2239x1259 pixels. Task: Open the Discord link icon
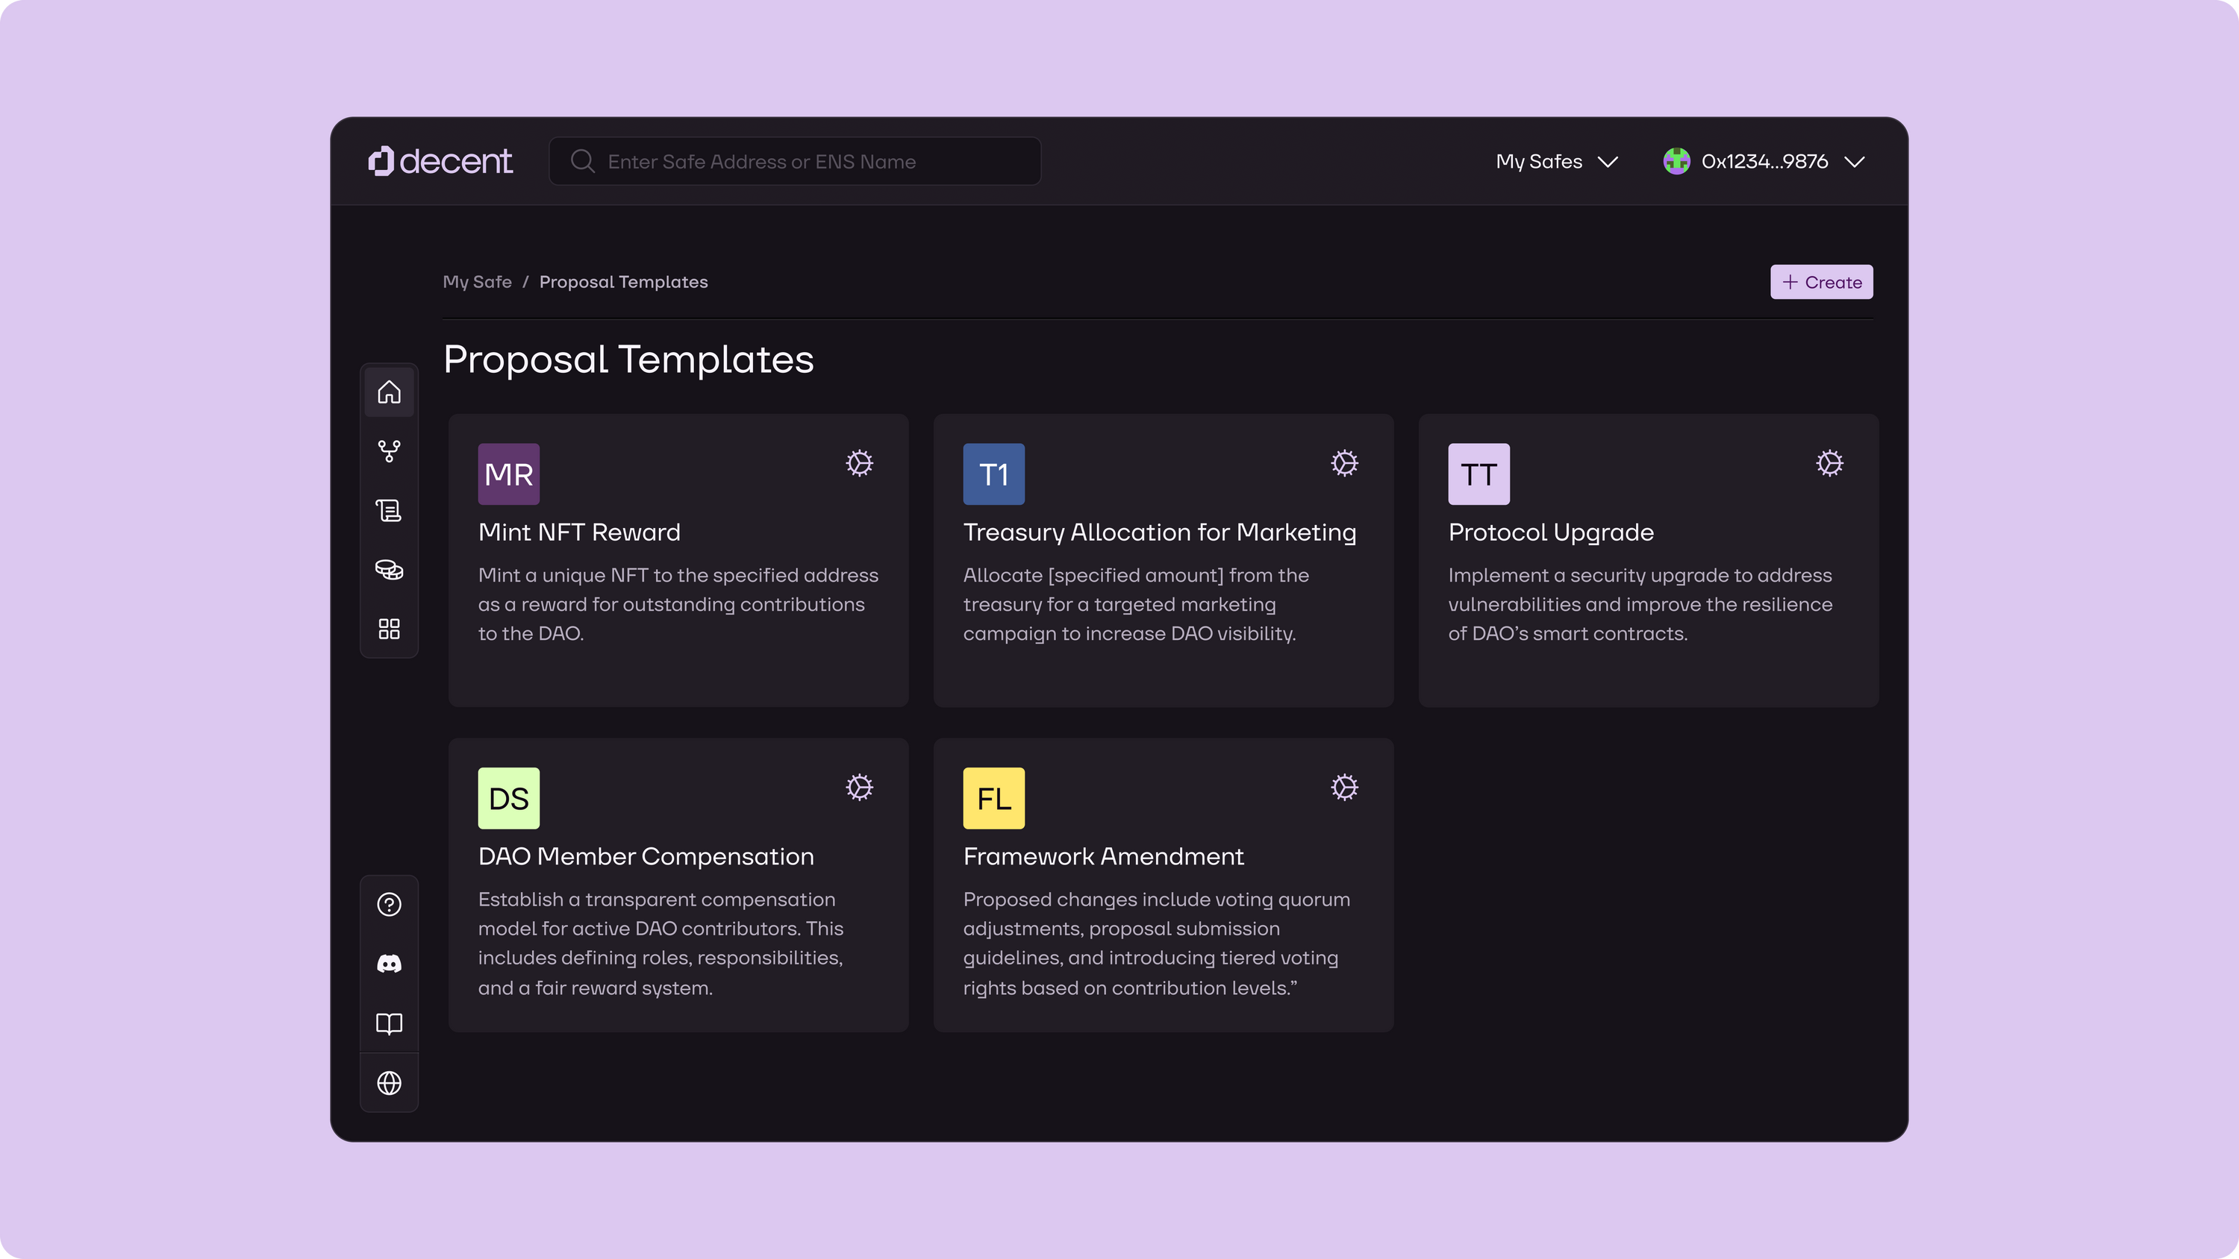(389, 964)
